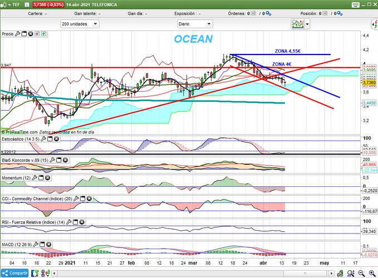378x278 pixels.
Task: Click the Órdenes gear settings icon
Action: (x=268, y=13)
